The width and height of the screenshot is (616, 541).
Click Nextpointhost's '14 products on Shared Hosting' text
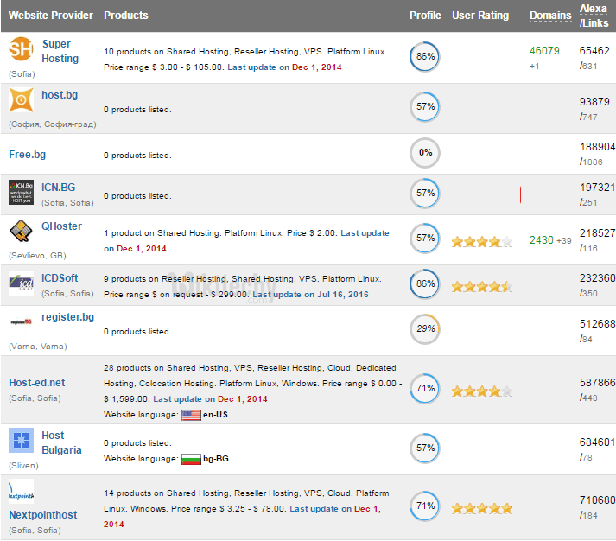click(x=168, y=493)
